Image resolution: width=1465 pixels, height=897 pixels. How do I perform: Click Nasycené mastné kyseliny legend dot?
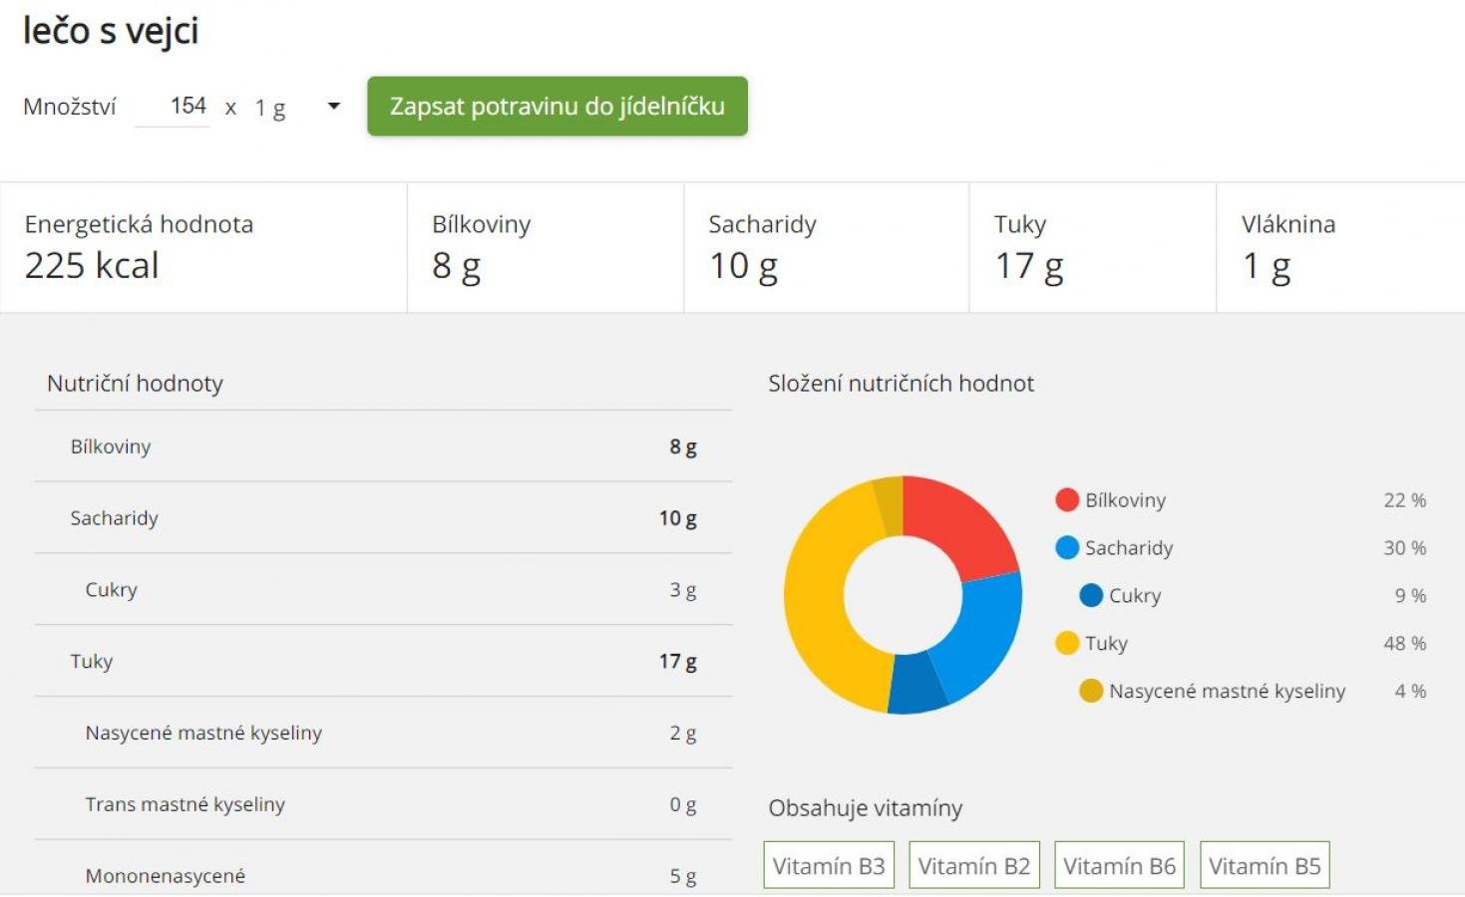point(1091,692)
